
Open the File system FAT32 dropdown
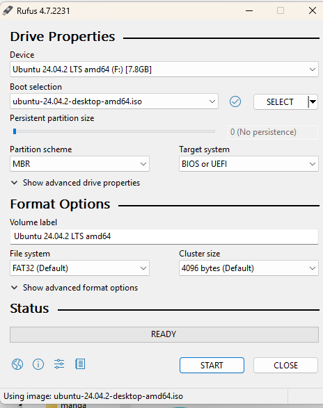(x=79, y=268)
